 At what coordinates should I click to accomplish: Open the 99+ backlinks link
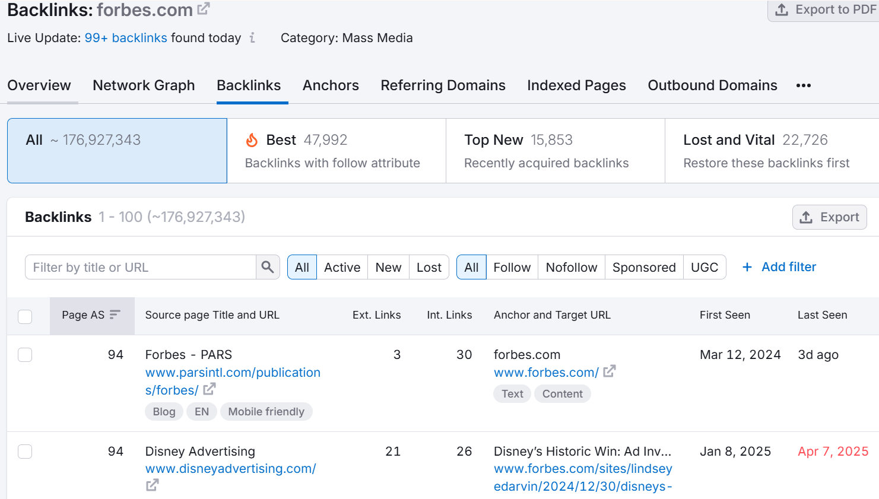tap(126, 38)
